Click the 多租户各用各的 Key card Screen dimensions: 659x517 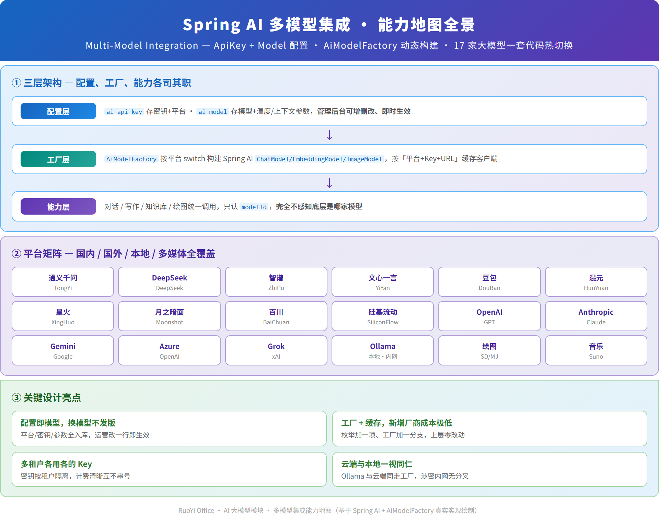[169, 469]
